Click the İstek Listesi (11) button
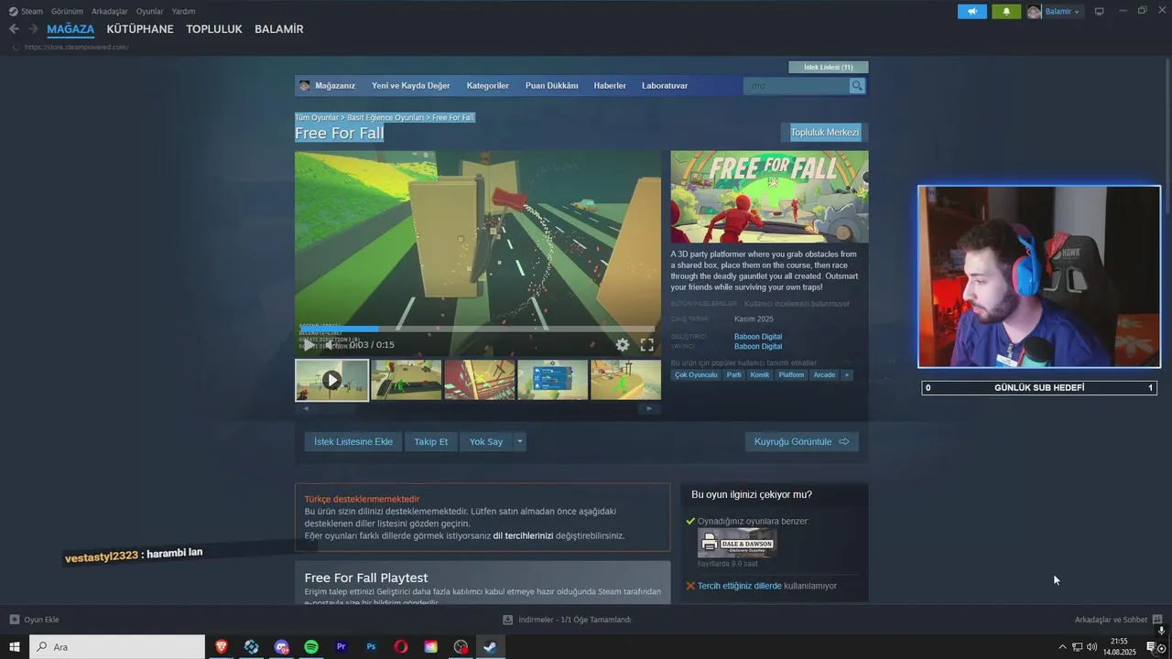Screen dimensions: 1172x659 click(x=828, y=67)
